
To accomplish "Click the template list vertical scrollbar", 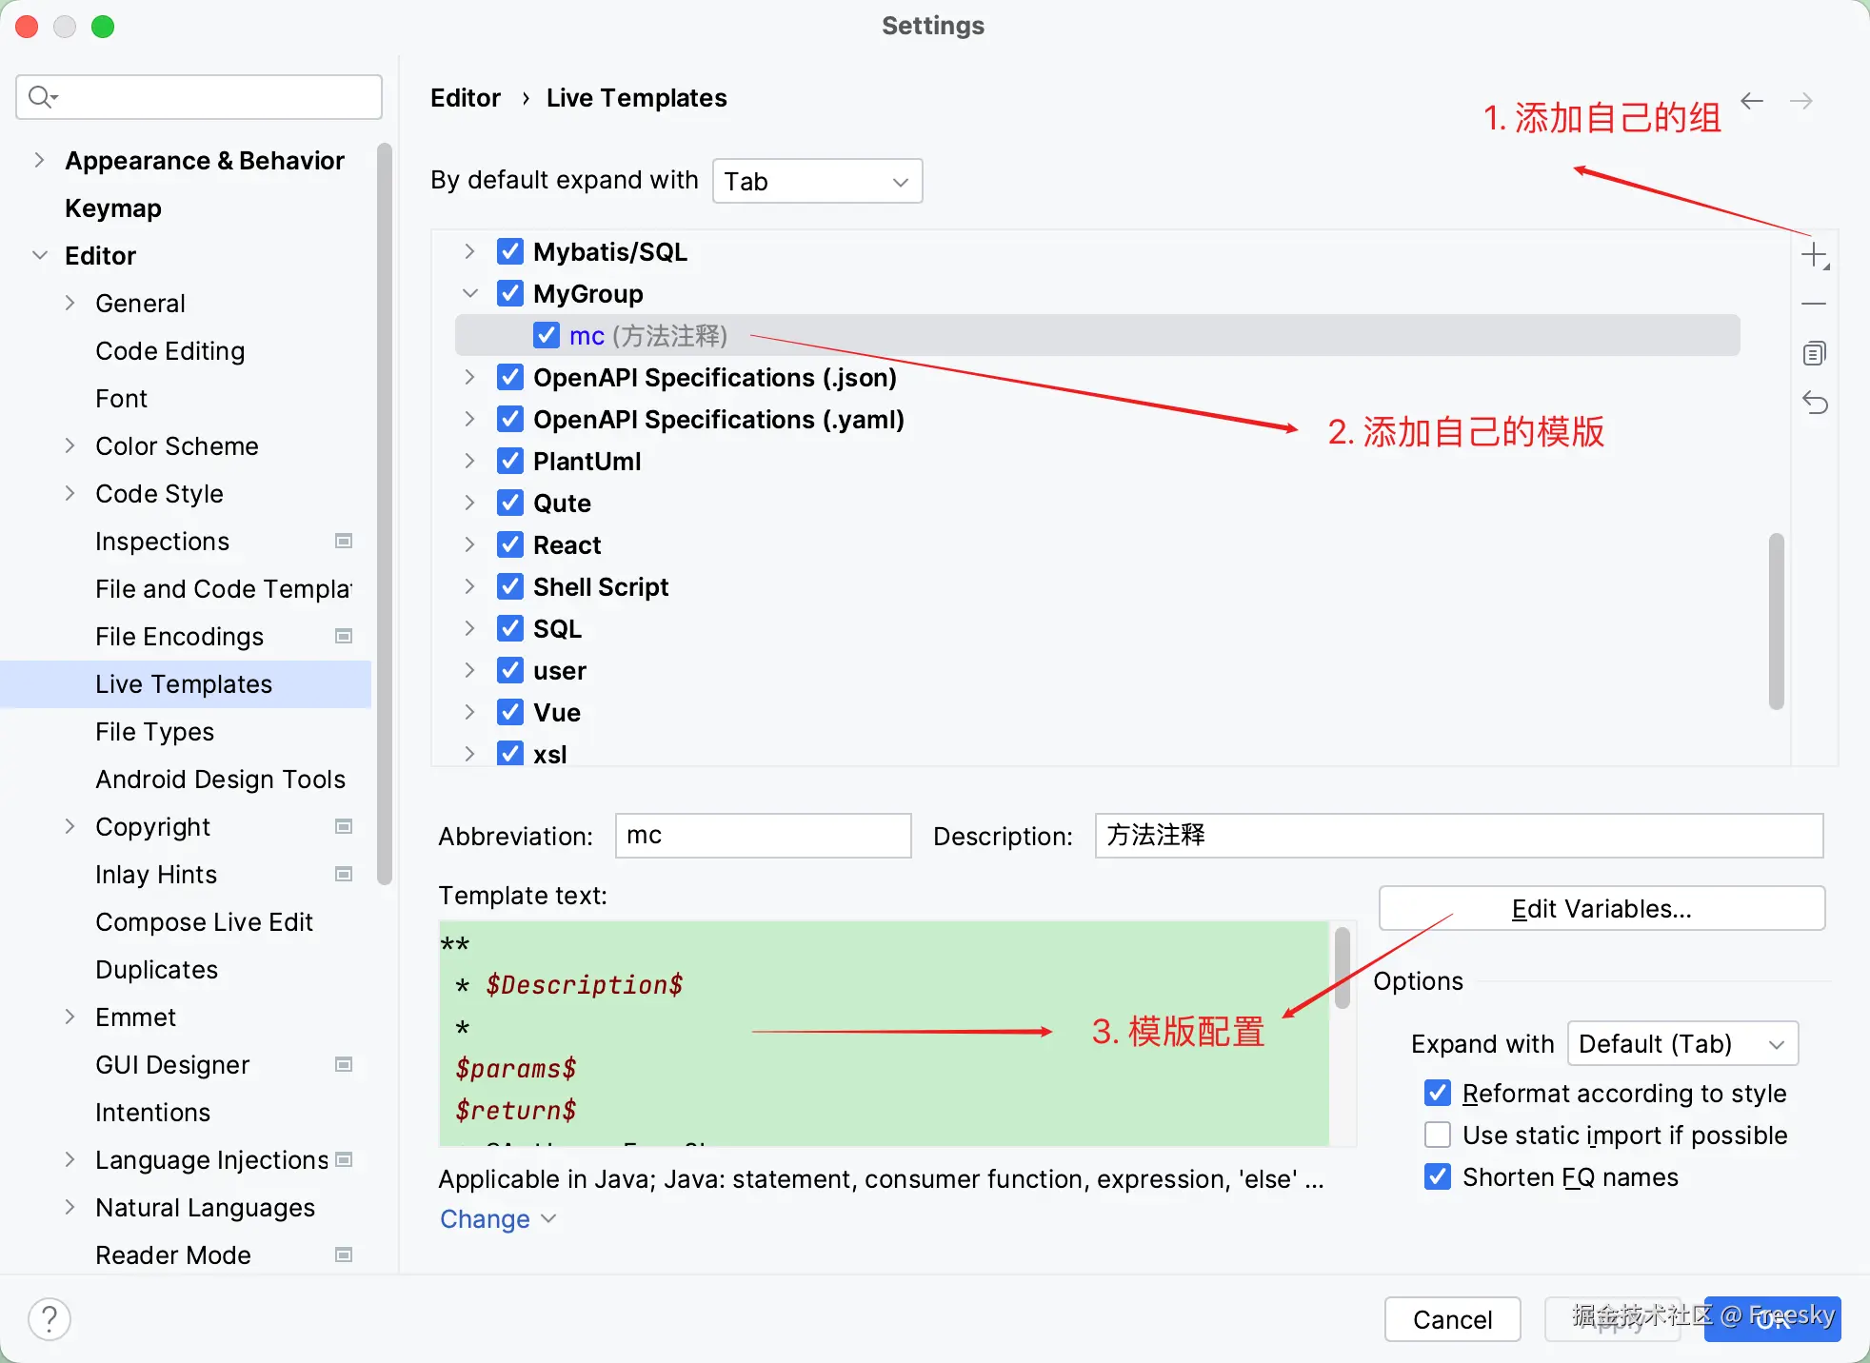I will [x=1776, y=621].
